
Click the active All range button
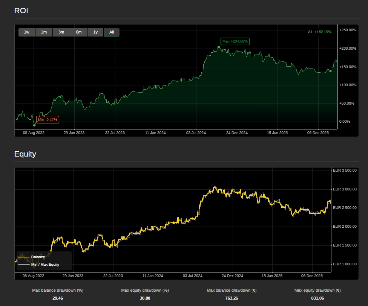[111, 32]
